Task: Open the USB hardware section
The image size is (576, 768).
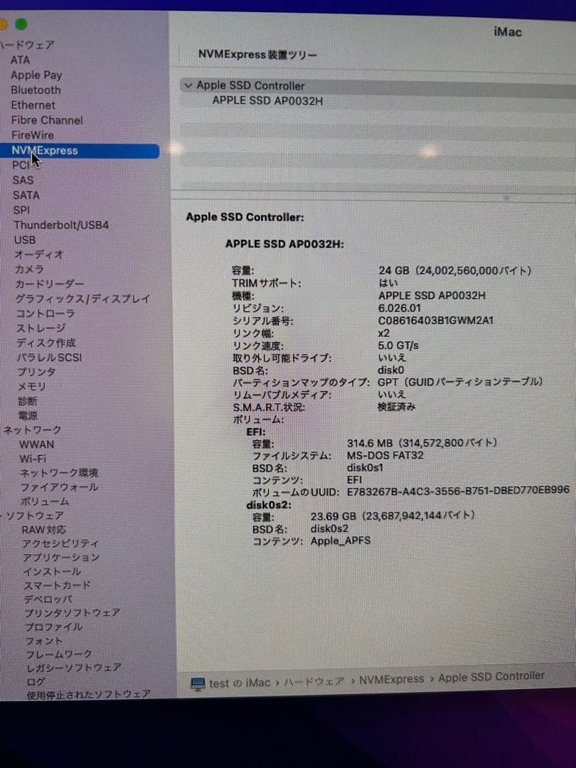Action: click(25, 240)
